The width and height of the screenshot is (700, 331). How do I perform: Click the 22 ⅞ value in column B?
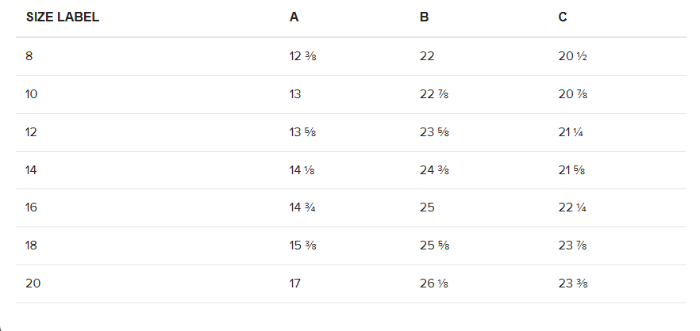434,94
